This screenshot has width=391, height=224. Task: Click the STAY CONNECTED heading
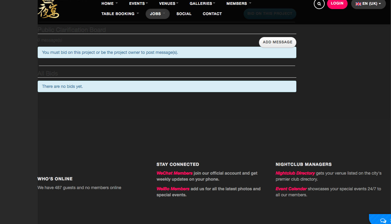click(178, 164)
